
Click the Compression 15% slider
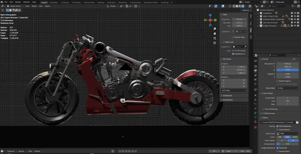[287, 144]
